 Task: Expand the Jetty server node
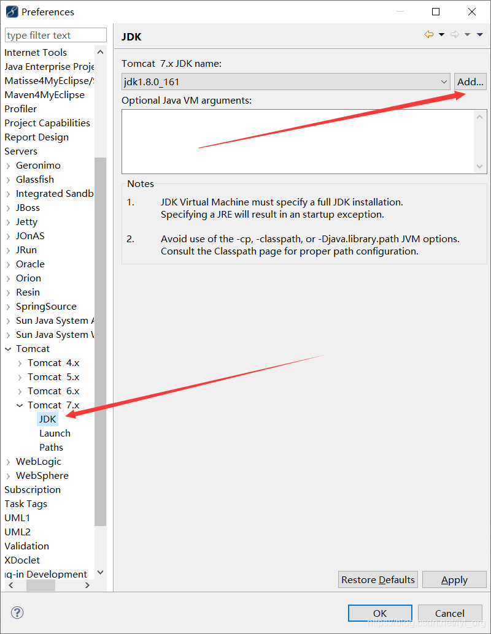[8, 223]
